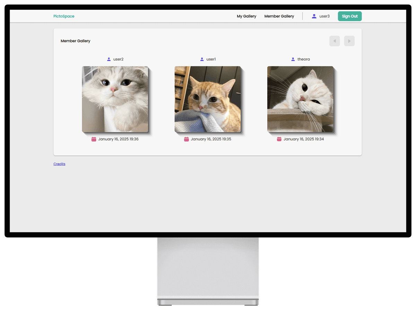Open user1's orange cat photo

[x=207, y=99]
